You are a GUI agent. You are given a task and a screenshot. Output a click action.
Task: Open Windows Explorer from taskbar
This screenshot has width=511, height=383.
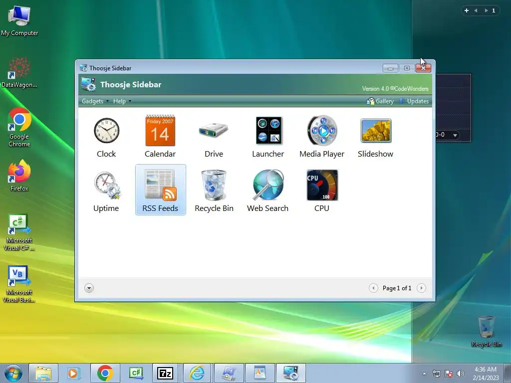click(43, 373)
